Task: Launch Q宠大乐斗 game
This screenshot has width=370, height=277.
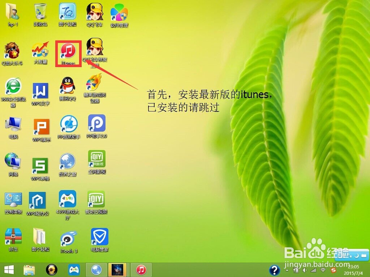Action: coord(12,54)
